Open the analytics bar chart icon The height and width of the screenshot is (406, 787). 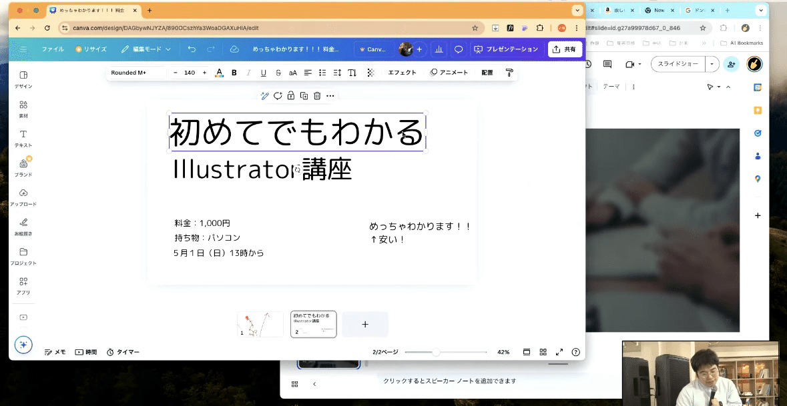pyautogui.click(x=439, y=49)
